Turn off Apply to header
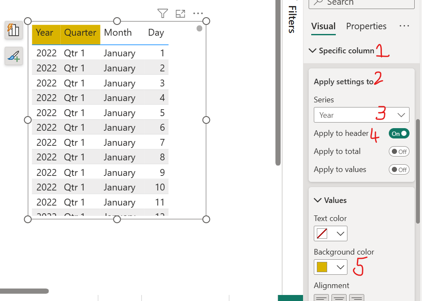Screen dimensions: 422x301 399,133
